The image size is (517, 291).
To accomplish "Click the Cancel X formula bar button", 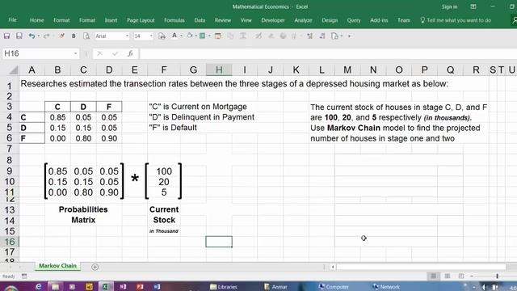I will tap(99, 53).
